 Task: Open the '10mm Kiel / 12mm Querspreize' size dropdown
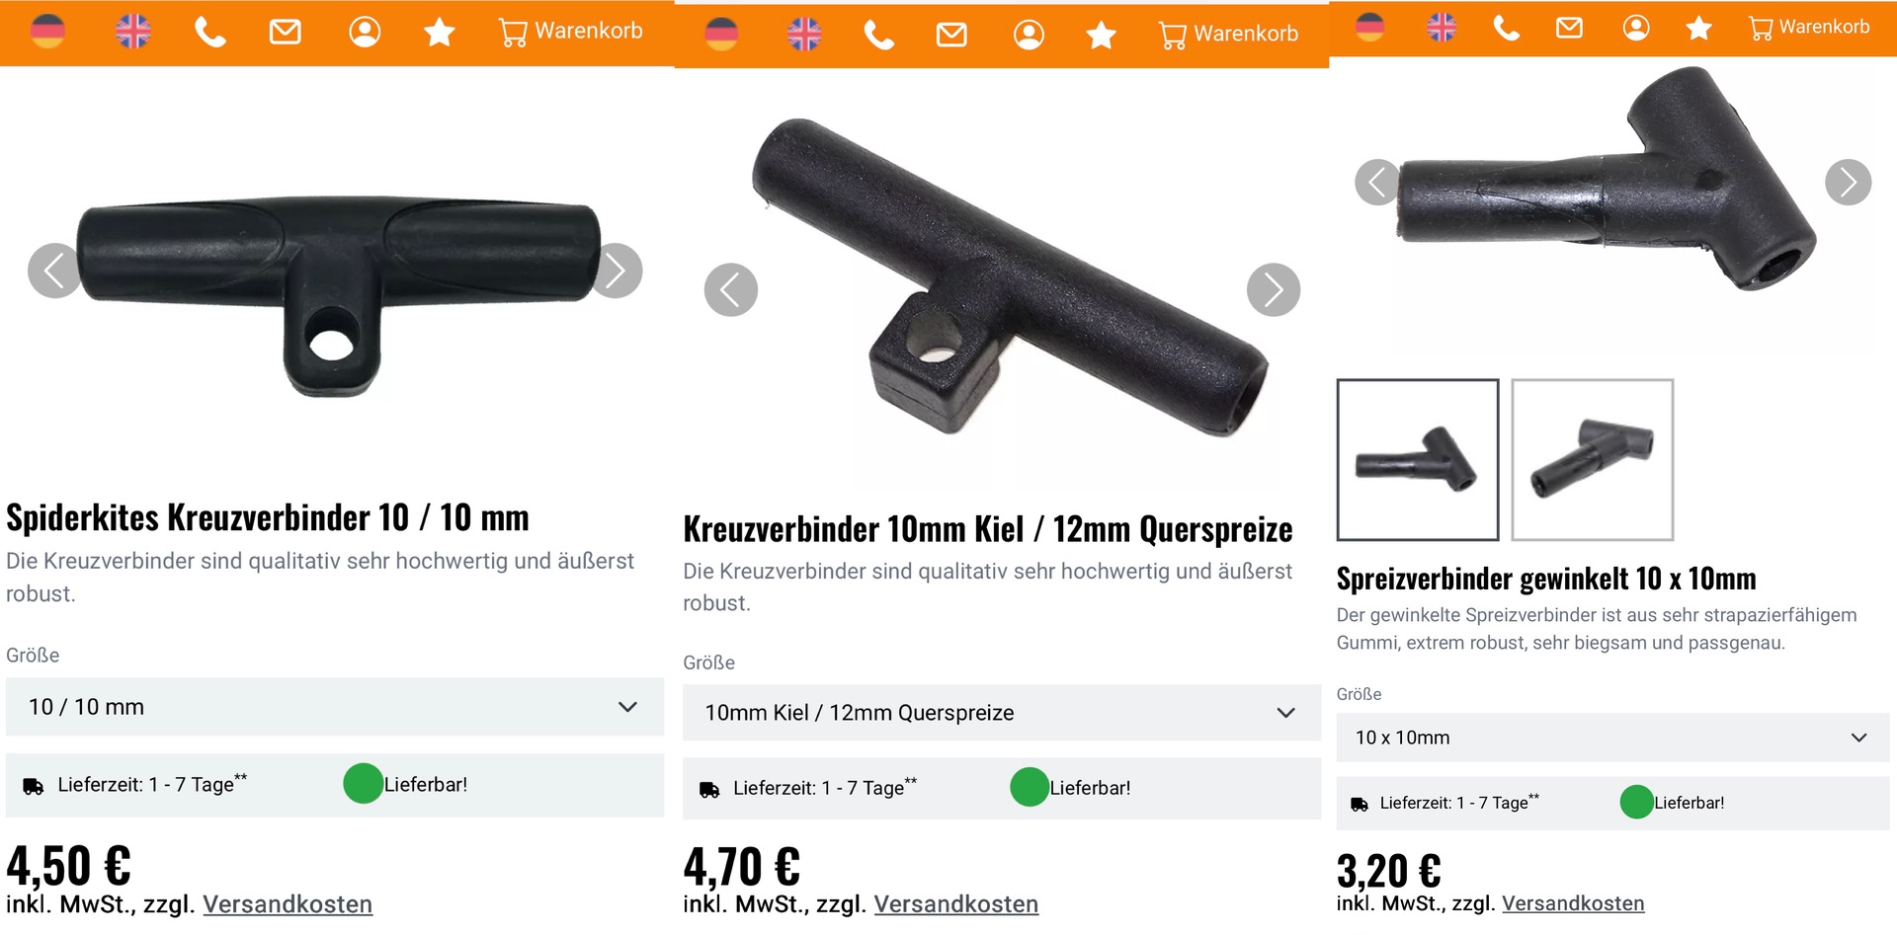point(1002,713)
